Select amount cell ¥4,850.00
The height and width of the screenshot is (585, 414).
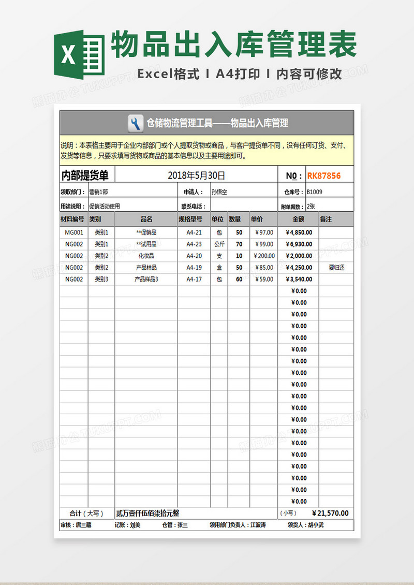pyautogui.click(x=299, y=232)
